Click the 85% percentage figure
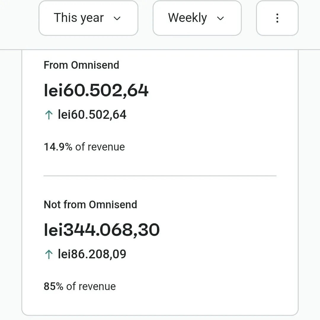The height and width of the screenshot is (320, 320). [x=53, y=286]
